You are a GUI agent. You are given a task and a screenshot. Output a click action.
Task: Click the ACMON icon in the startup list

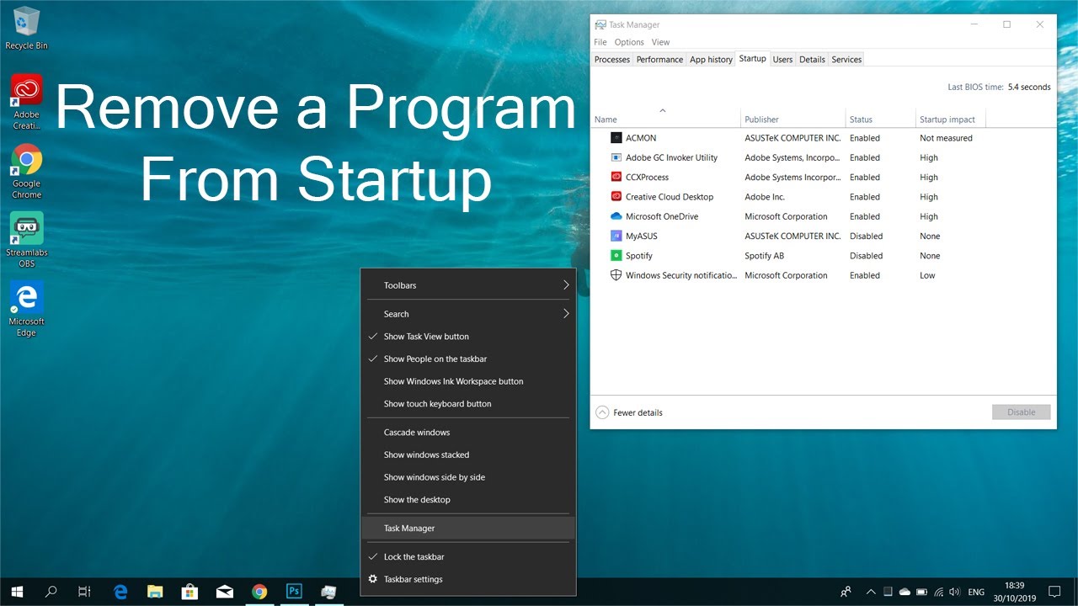pyautogui.click(x=616, y=138)
